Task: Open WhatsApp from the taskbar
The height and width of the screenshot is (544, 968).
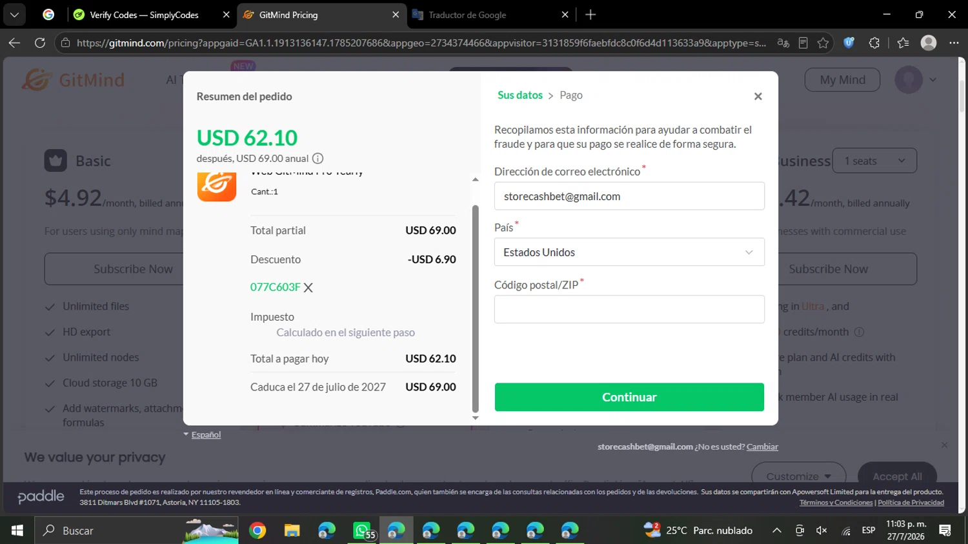Action: pos(362,530)
